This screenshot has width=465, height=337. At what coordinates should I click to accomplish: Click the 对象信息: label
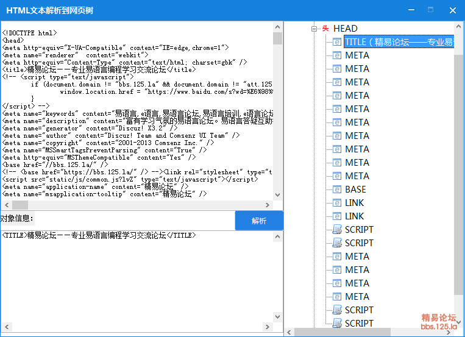coord(17,218)
